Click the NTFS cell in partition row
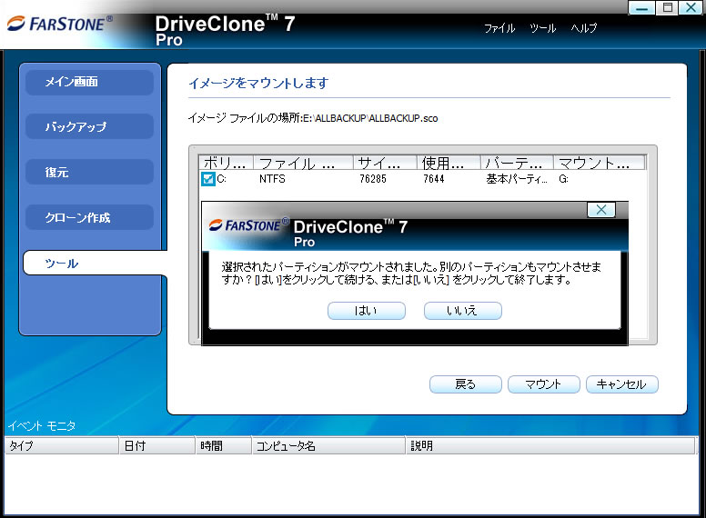 [x=272, y=179]
